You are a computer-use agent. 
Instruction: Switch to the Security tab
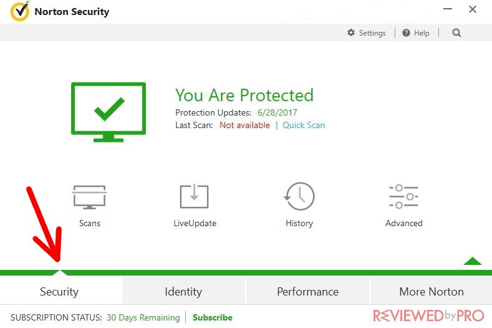(x=59, y=292)
